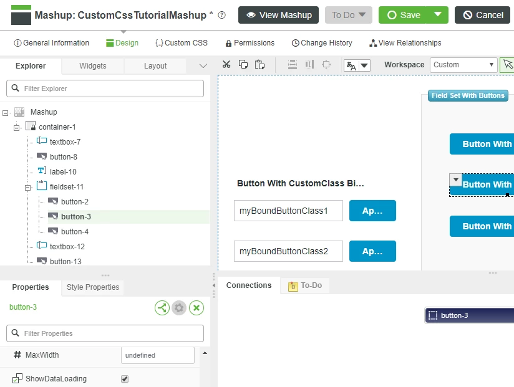The height and width of the screenshot is (387, 514).
Task: Toggle the ShowDataLoading checkbox
Action: coord(125,379)
